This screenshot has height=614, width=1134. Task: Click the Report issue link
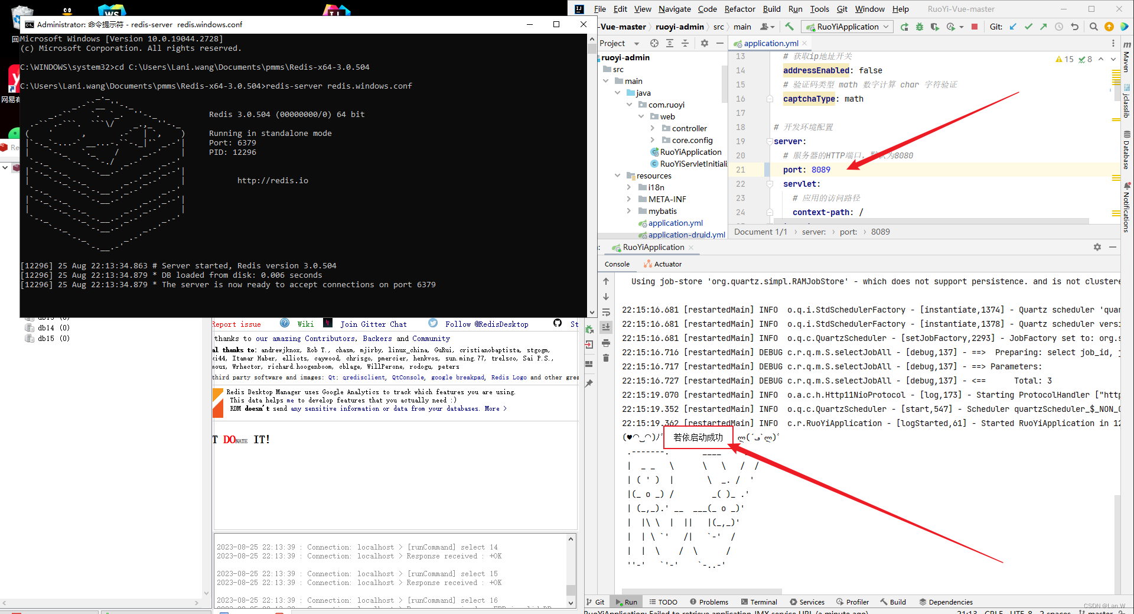(x=236, y=324)
